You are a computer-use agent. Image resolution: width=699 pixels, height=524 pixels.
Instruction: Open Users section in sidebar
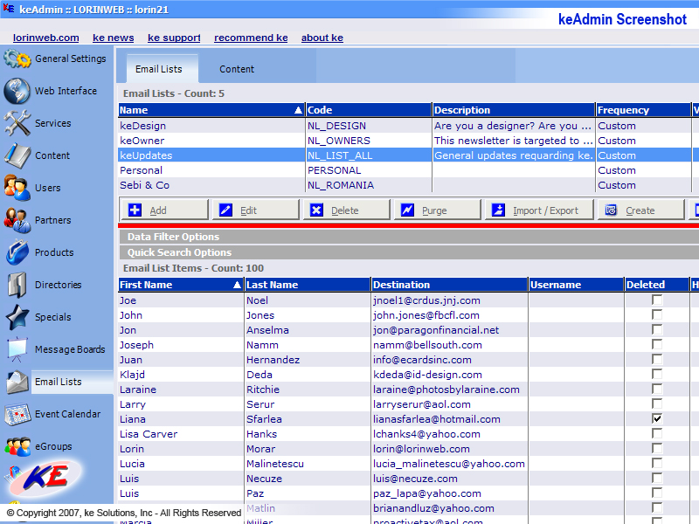(x=48, y=188)
